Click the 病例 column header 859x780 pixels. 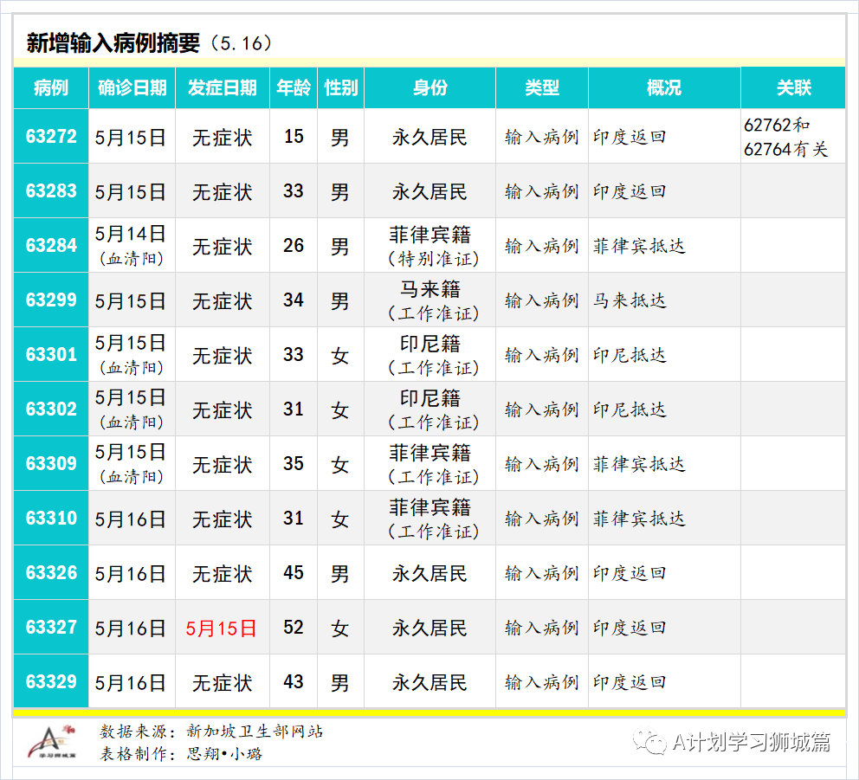(x=51, y=87)
